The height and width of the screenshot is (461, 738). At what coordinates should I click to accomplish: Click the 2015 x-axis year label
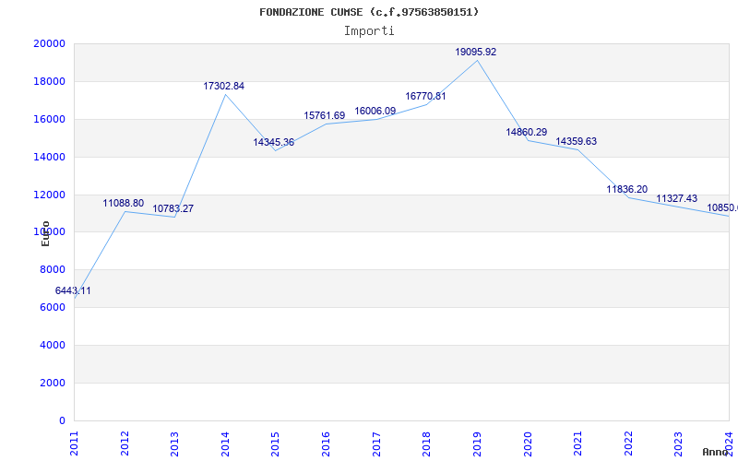275,443
